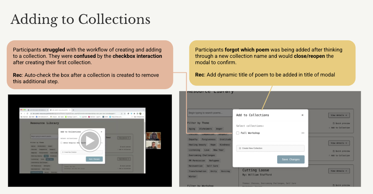Filter by Anger theme in right screenshot
The width and height of the screenshot is (373, 194).
(x=219, y=129)
